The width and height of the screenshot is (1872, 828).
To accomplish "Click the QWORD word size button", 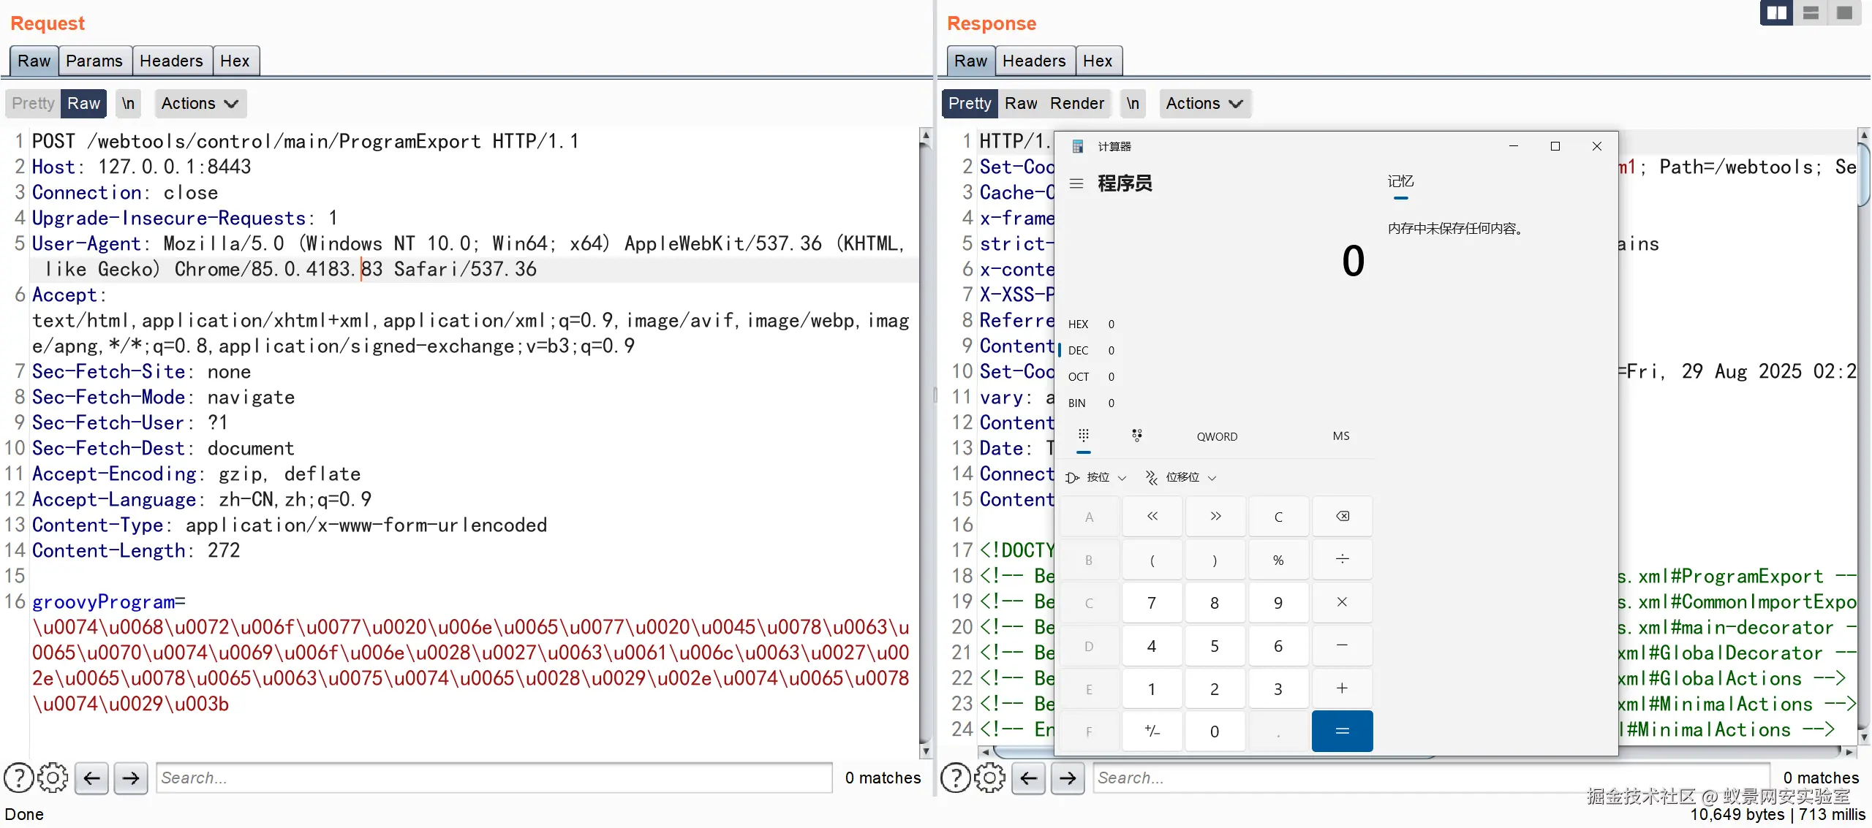I will [1217, 436].
